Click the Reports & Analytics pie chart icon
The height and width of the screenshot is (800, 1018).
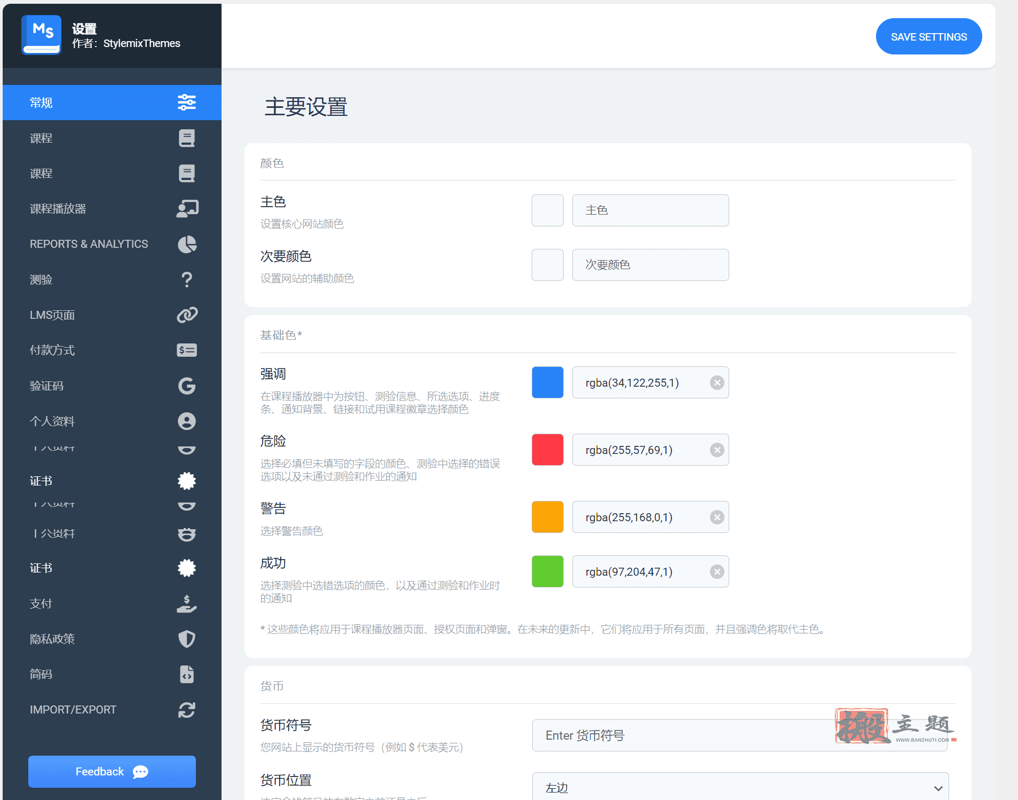pos(187,244)
